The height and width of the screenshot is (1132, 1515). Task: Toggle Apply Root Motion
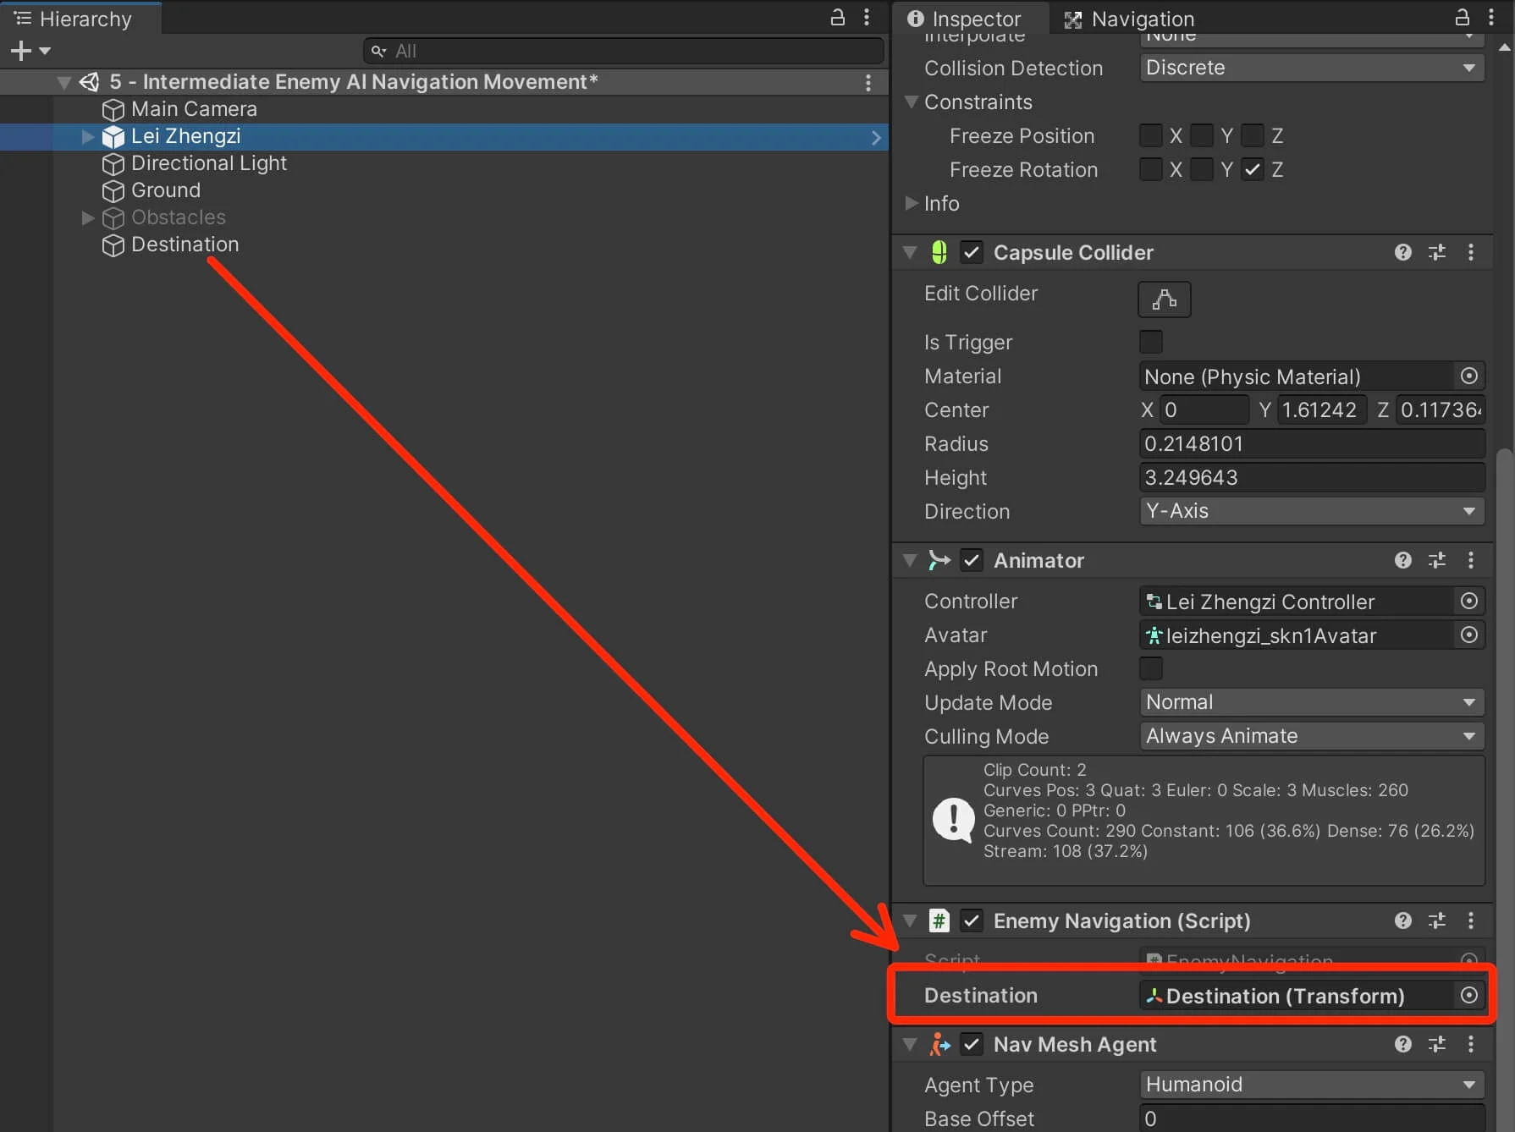pos(1150,668)
